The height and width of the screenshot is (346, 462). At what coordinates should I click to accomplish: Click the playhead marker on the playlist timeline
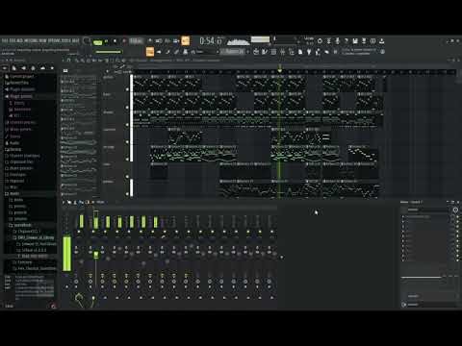tap(280, 69)
